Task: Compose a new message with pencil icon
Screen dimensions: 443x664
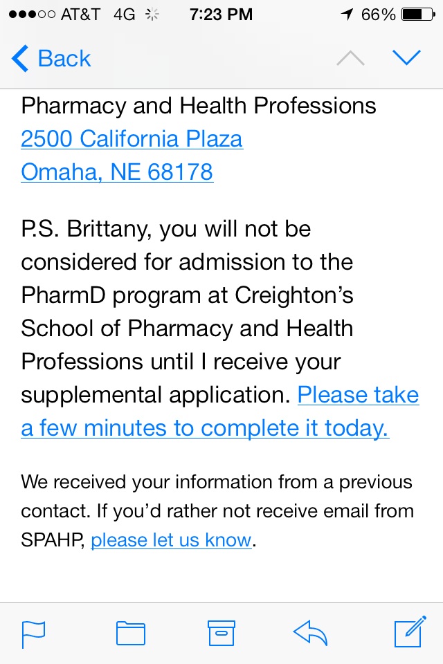Action: [410, 631]
